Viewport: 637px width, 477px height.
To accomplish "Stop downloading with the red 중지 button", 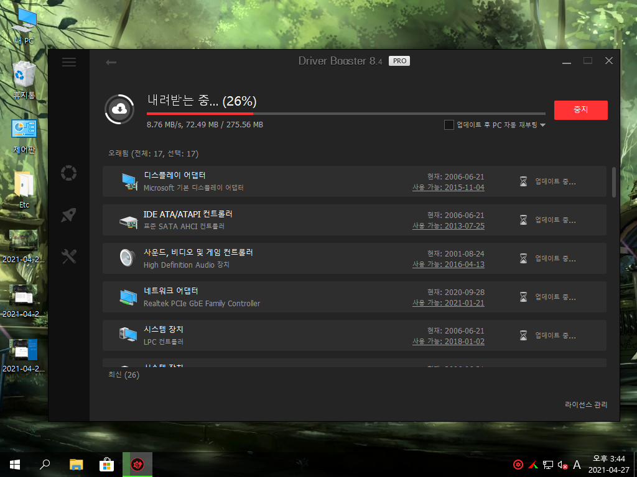I will coord(580,110).
